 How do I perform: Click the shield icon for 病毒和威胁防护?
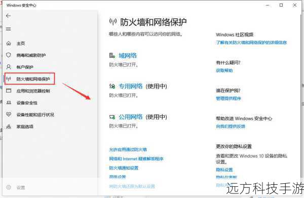click(x=9, y=55)
